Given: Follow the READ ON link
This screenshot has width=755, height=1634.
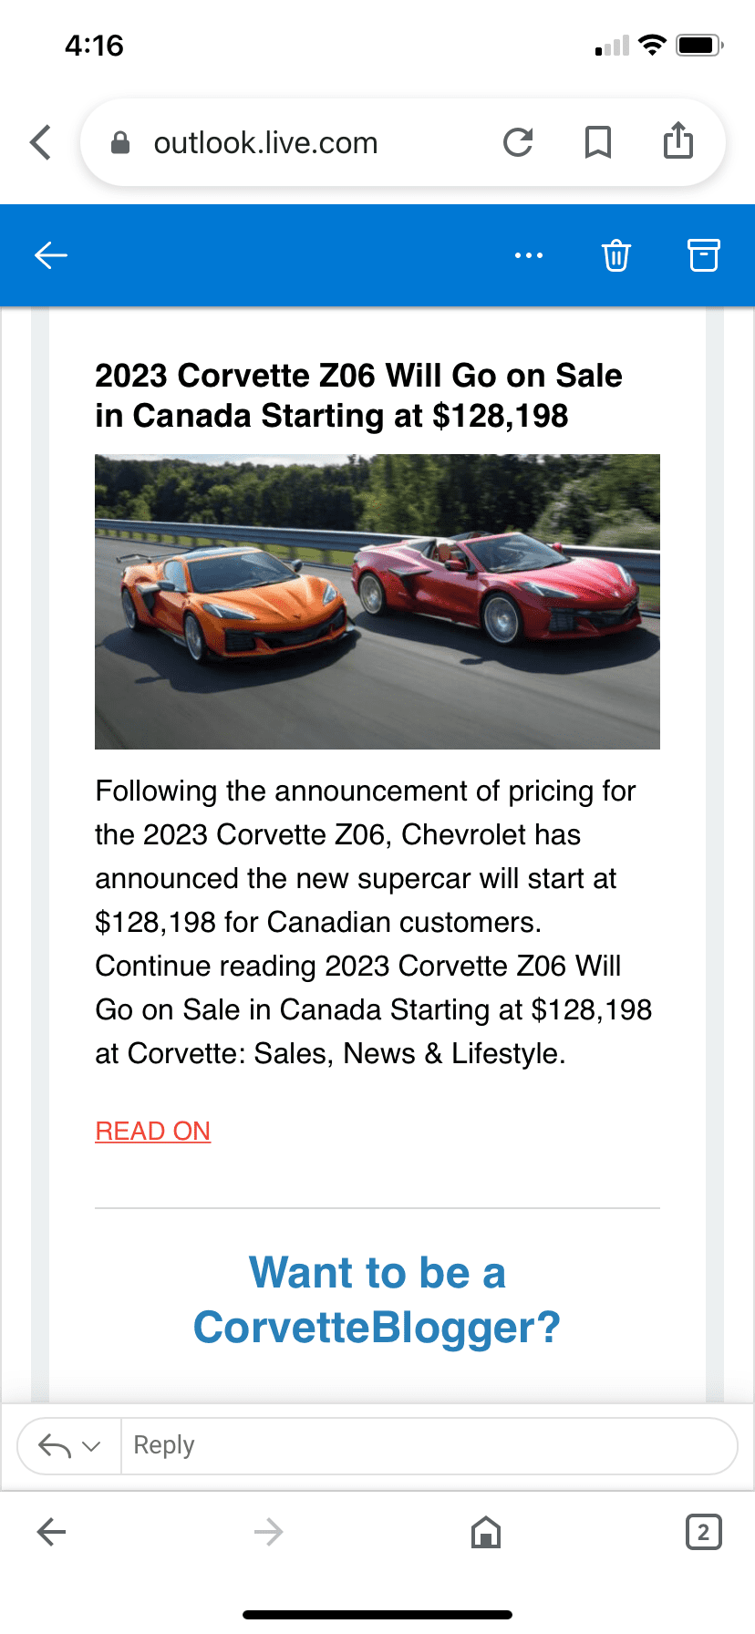Looking at the screenshot, I should (x=153, y=1131).
